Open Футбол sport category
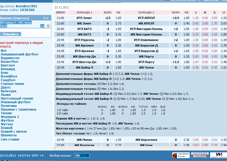227x161 pixels. (x=7, y=121)
